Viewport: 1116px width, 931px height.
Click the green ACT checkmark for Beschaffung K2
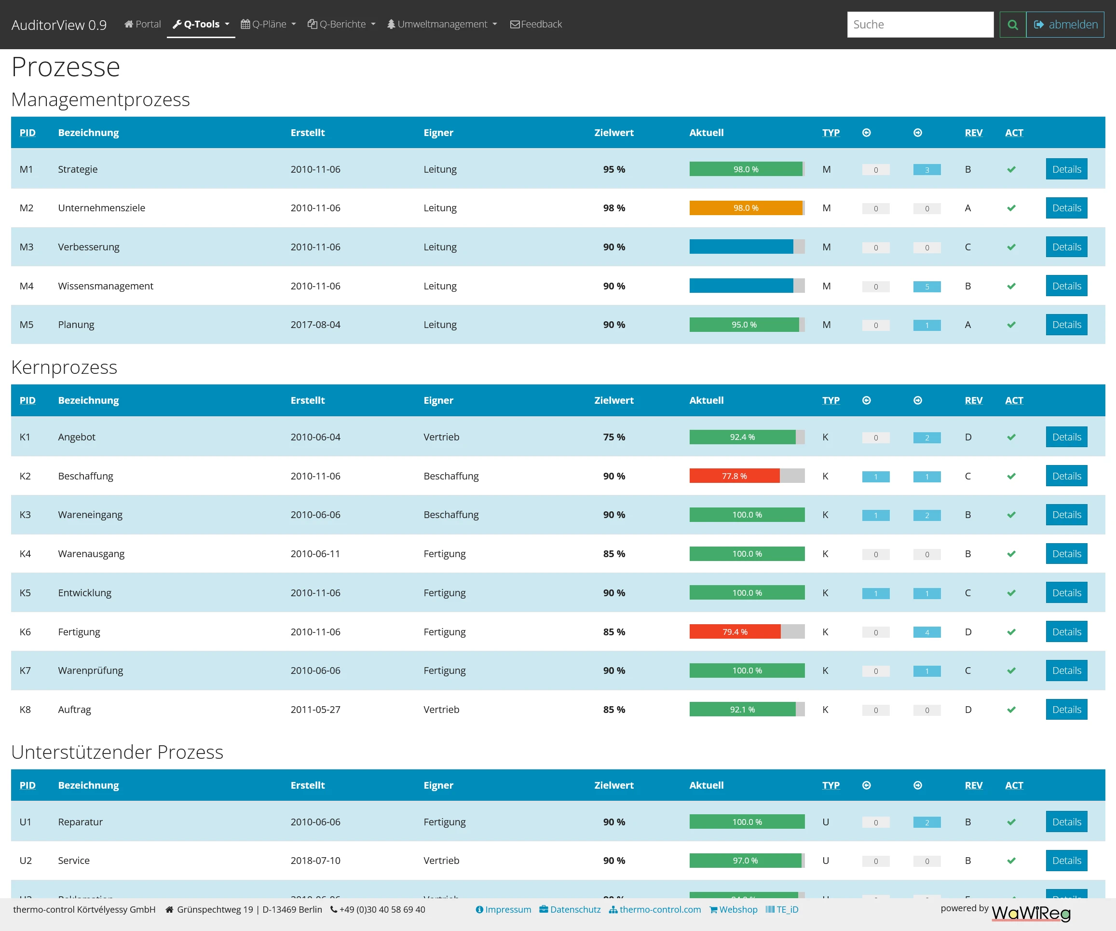point(1011,476)
